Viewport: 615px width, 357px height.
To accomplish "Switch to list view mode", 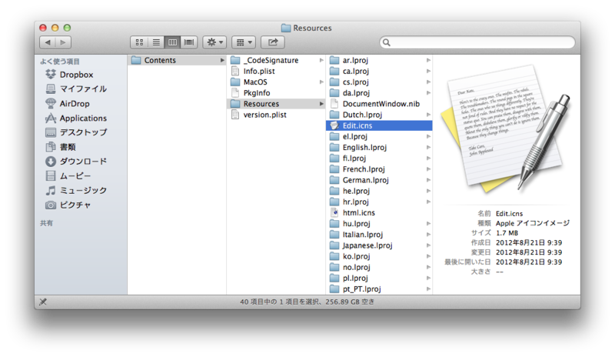I will pos(156,42).
